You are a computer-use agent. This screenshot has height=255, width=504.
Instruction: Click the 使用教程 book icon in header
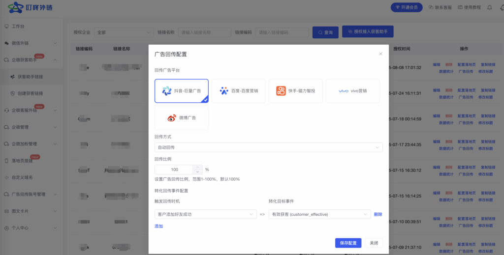460,7
